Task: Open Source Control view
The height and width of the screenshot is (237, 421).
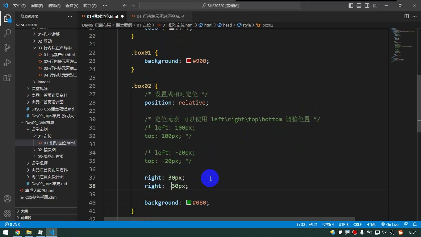Action: coord(7,48)
